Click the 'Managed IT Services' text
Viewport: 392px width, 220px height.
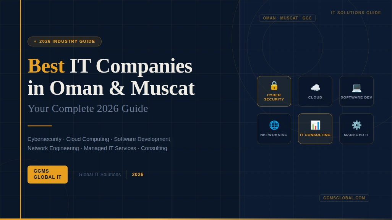click(110, 149)
